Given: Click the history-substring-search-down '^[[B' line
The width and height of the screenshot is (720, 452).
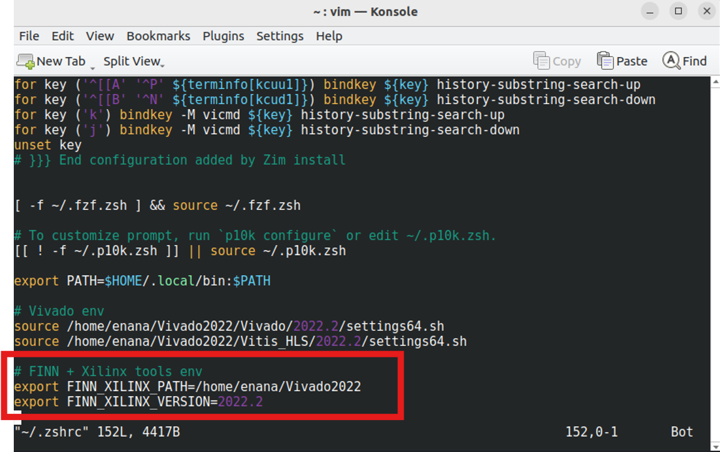Looking at the screenshot, I should (335, 100).
